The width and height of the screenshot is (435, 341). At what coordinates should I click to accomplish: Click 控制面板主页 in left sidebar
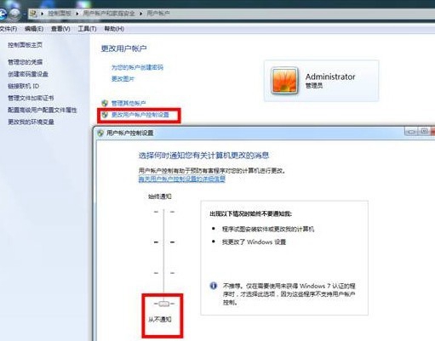[x=25, y=45]
